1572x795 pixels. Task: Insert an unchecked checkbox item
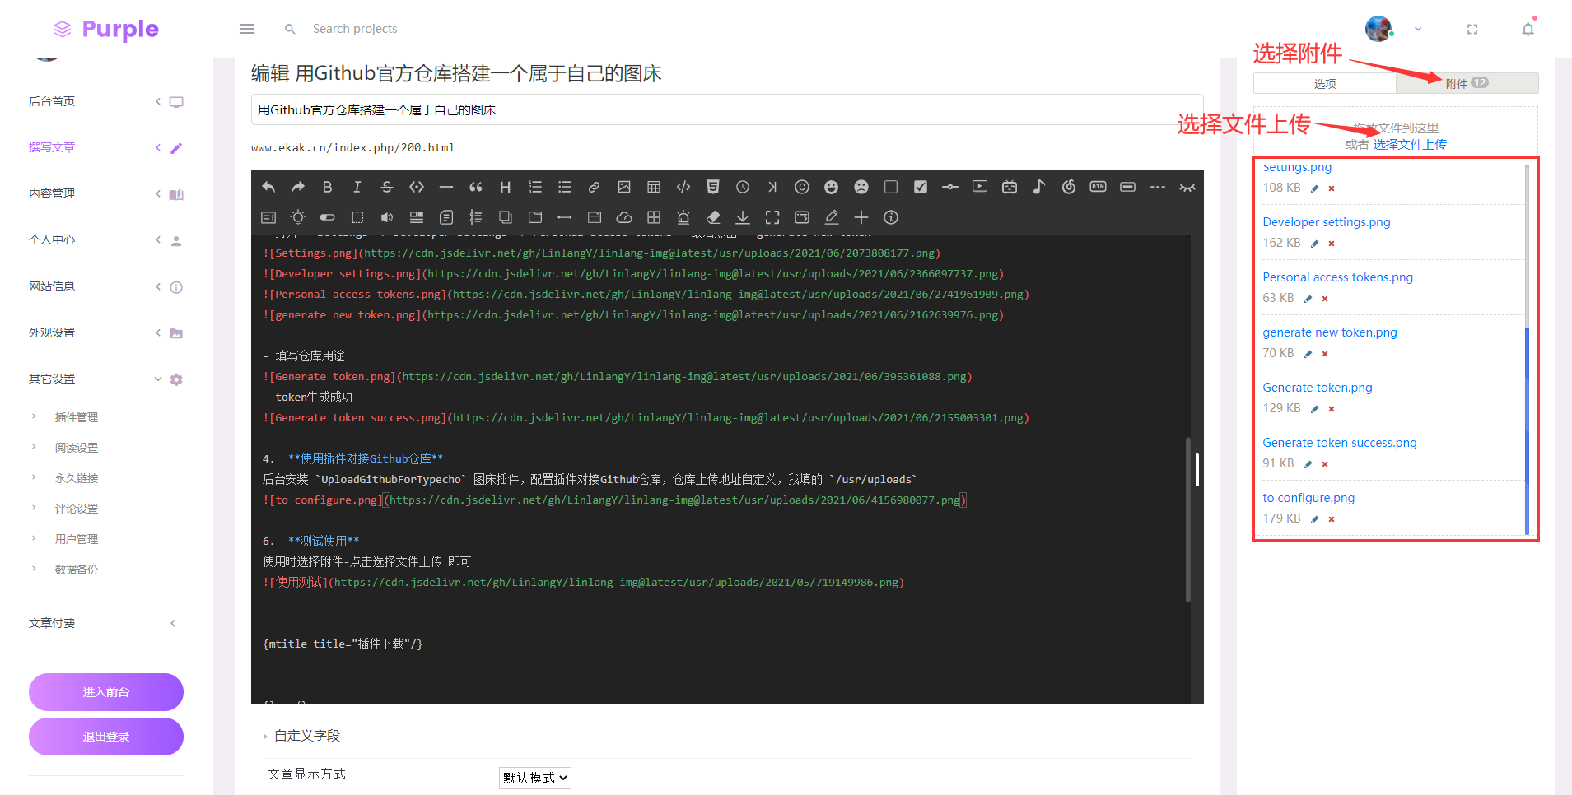pyautogui.click(x=891, y=187)
